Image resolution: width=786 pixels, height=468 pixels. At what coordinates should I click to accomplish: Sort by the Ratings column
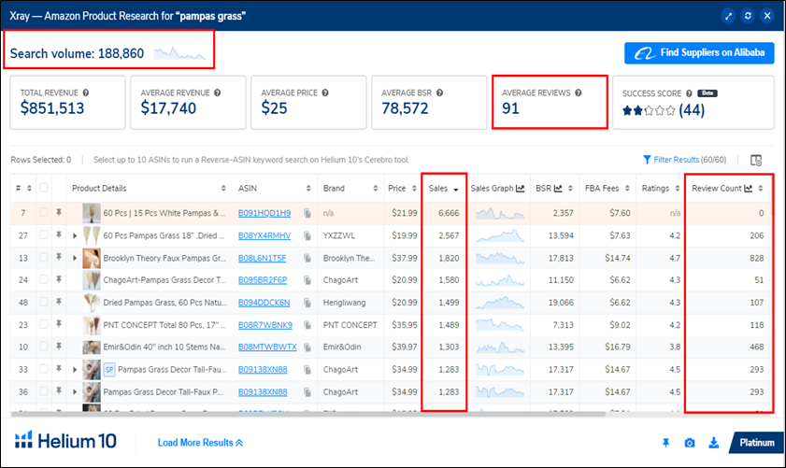[x=678, y=189]
